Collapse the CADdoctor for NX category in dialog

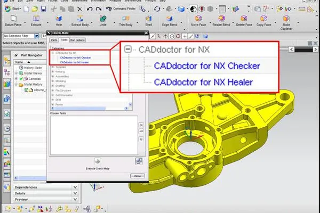pyautogui.click(x=53, y=53)
